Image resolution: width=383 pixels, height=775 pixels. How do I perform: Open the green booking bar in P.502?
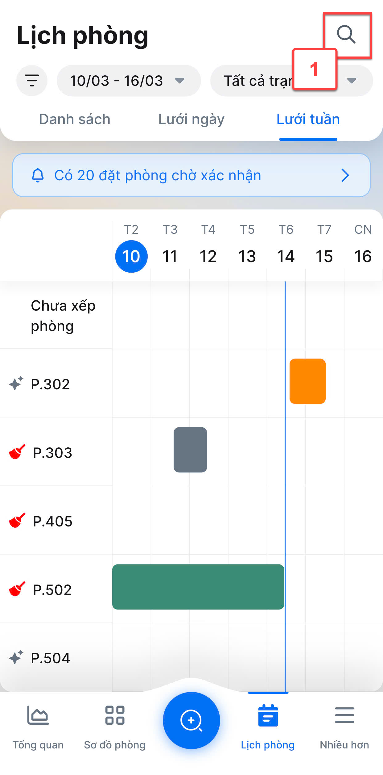(x=198, y=587)
